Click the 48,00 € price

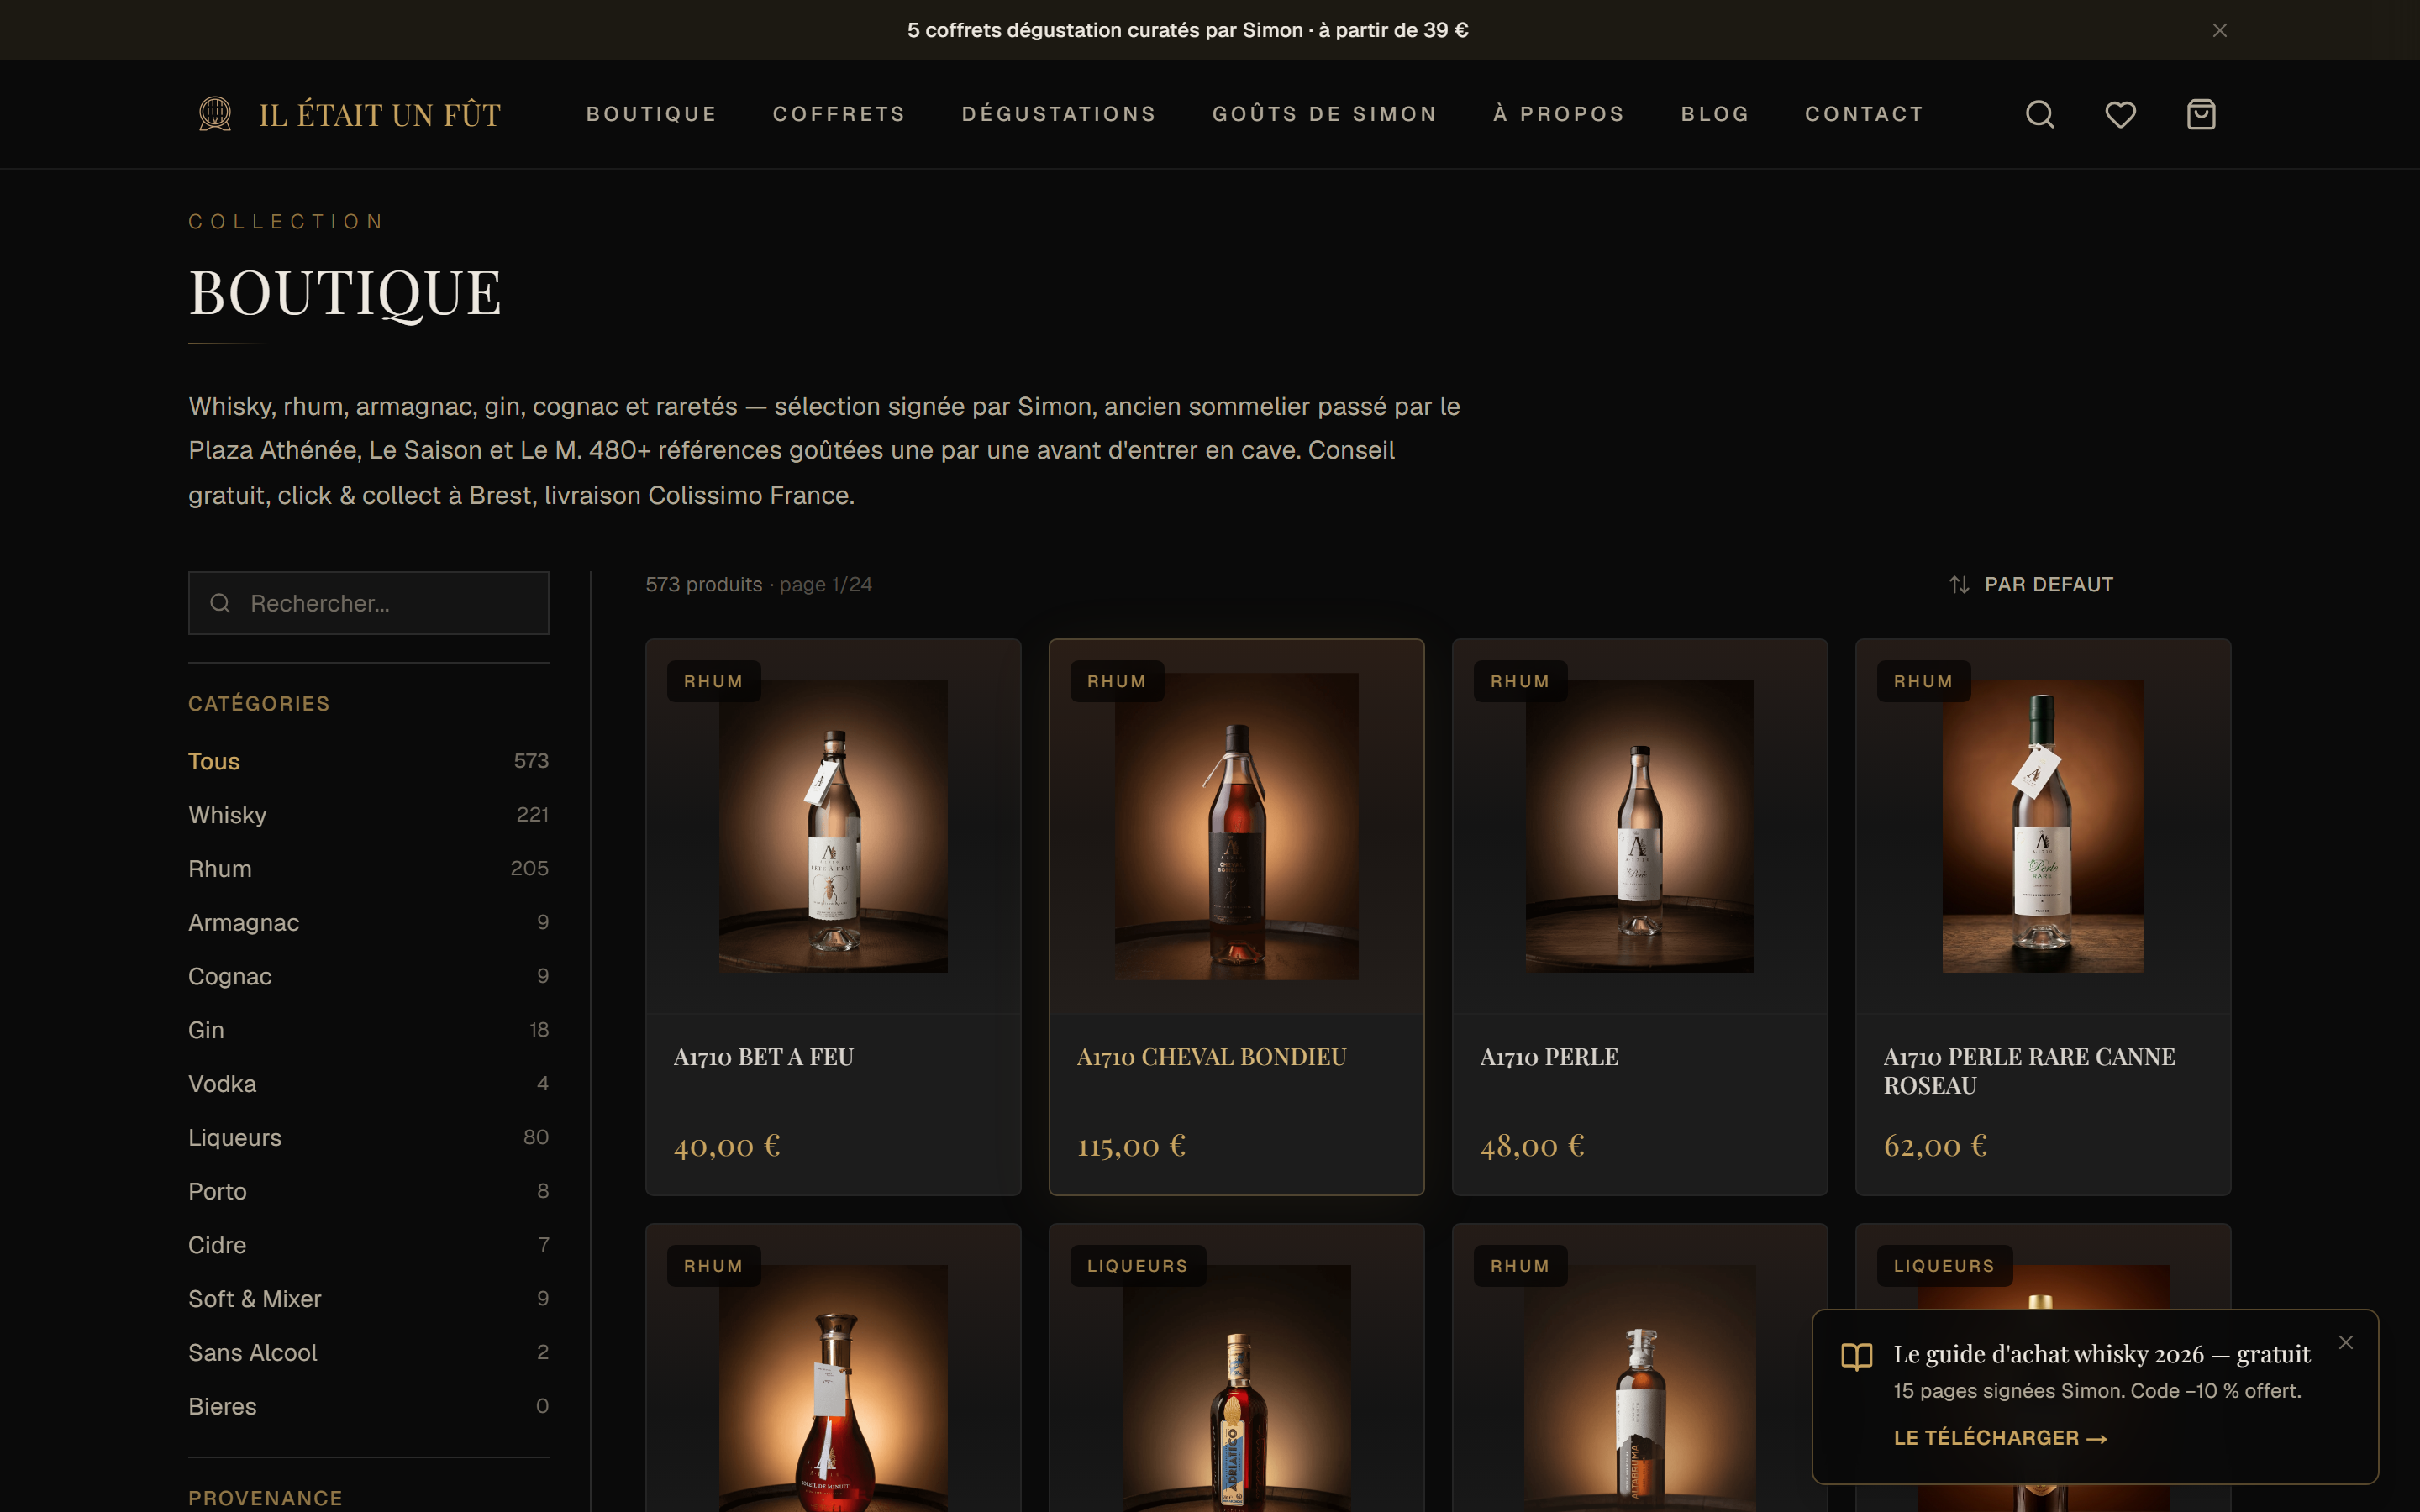coord(1532,1146)
